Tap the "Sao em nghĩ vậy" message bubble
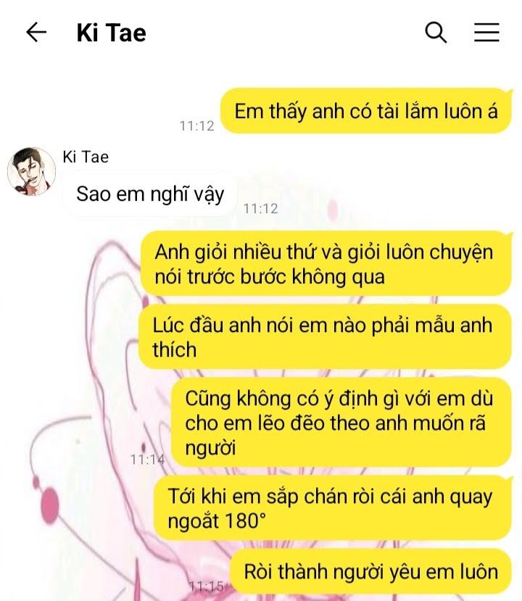Viewport: 522px width, 601px height. [150, 194]
